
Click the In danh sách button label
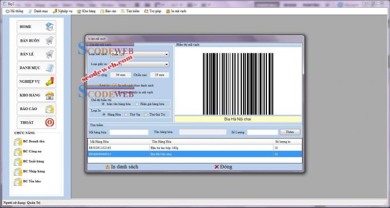tap(124, 167)
